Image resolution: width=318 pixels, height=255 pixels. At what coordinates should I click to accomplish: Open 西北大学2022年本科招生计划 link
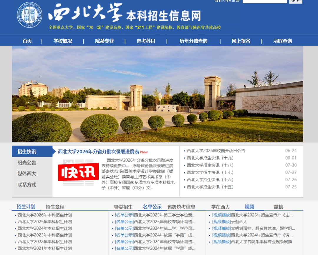(45, 242)
